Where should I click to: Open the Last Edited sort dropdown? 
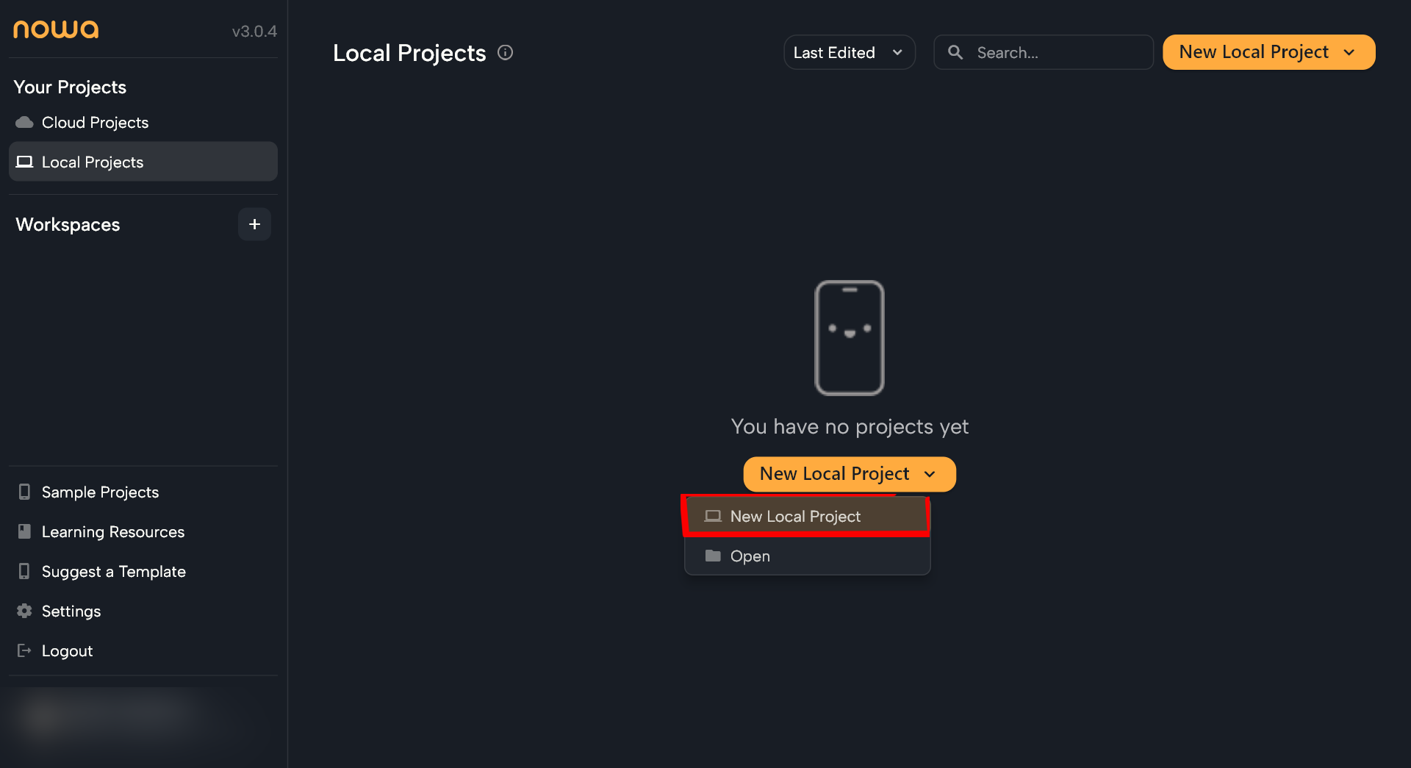coord(849,52)
